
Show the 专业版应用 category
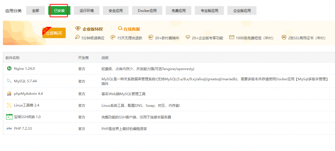(209, 10)
